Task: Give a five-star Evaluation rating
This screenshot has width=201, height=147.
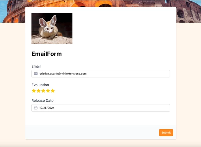Action: point(53,91)
